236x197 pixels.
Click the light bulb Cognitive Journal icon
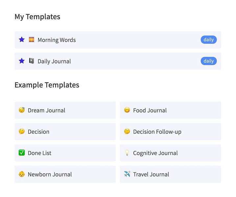click(x=127, y=153)
